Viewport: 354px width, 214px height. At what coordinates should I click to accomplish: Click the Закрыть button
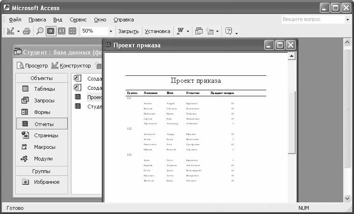pos(128,31)
